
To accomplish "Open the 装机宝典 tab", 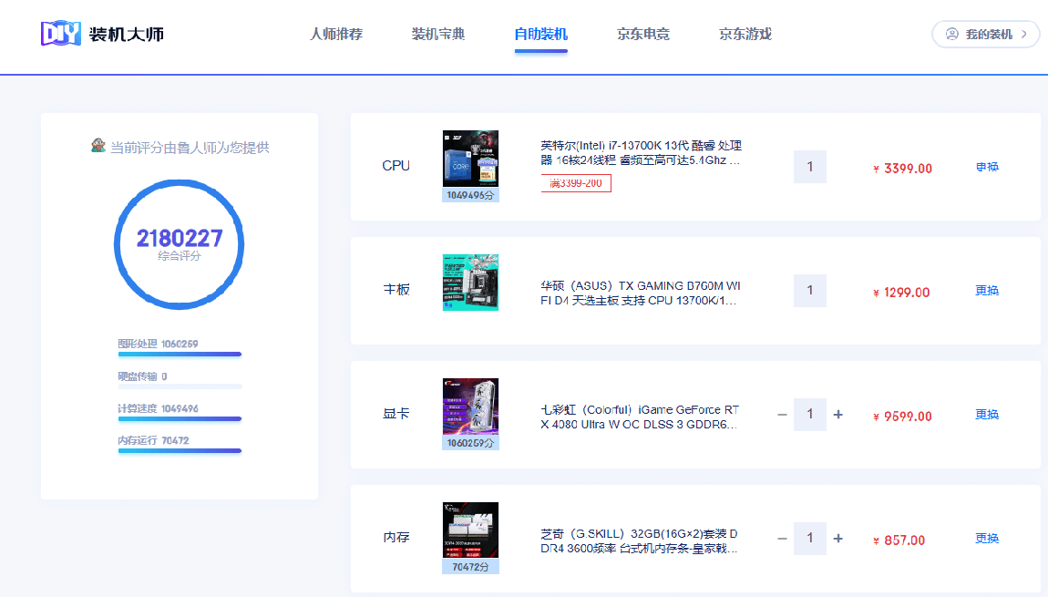I will pyautogui.click(x=438, y=34).
